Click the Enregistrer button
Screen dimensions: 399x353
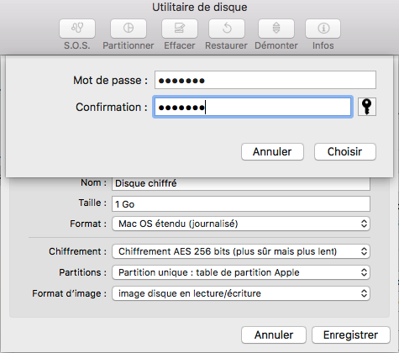point(351,335)
